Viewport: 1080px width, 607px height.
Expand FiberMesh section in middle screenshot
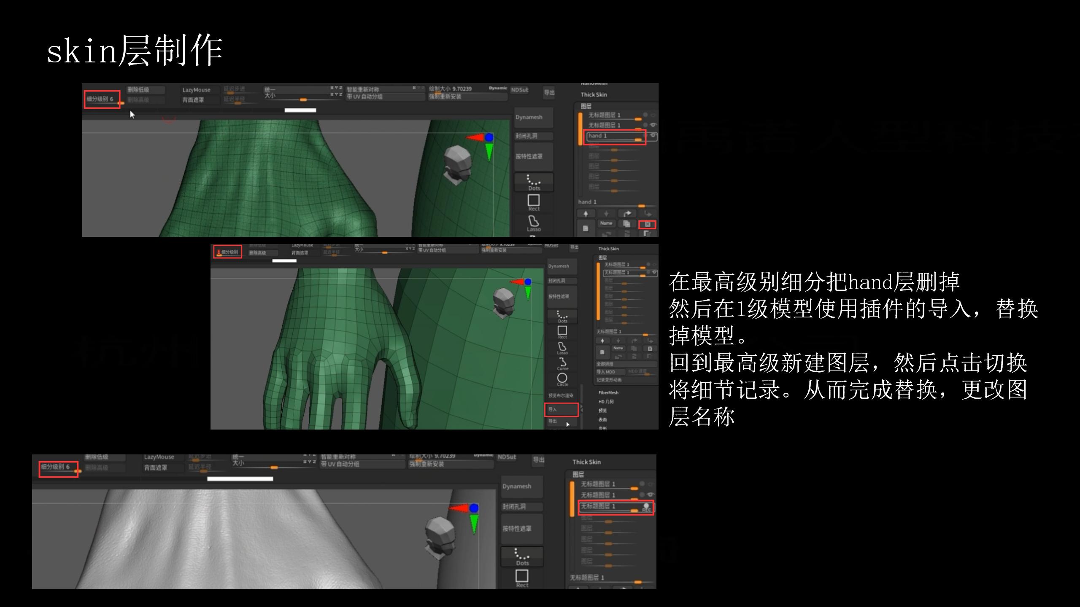pos(608,392)
